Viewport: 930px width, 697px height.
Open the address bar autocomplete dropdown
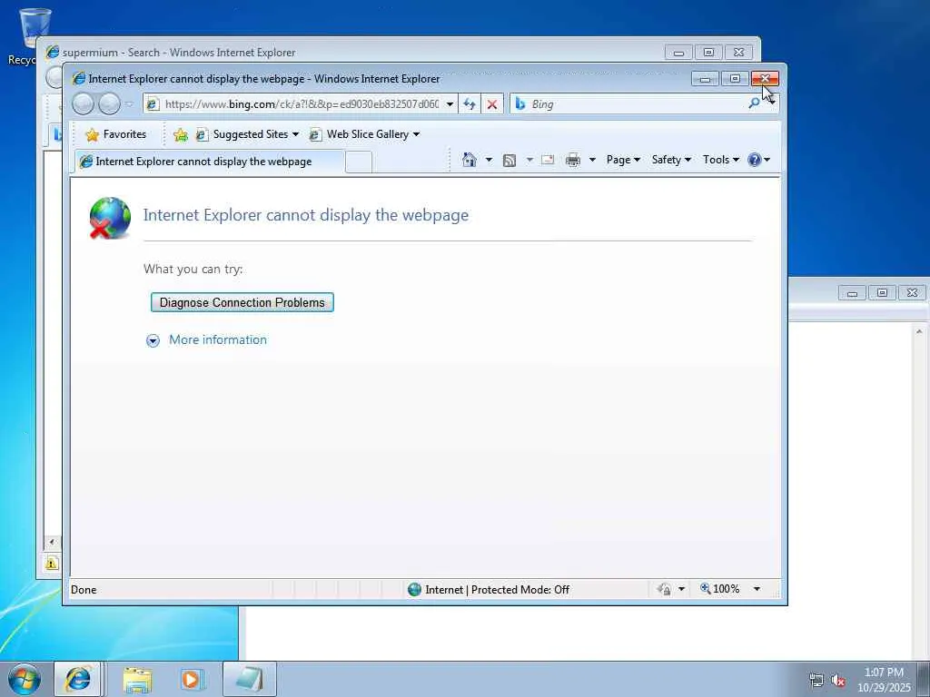click(x=450, y=104)
